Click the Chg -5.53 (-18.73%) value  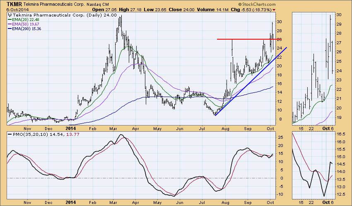point(251,9)
